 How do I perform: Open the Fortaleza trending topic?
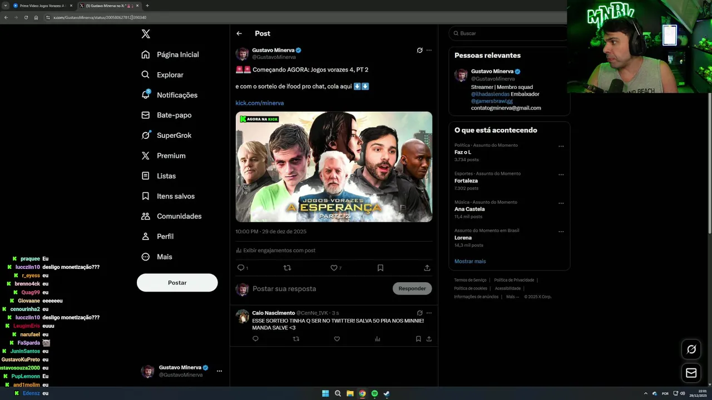466,181
